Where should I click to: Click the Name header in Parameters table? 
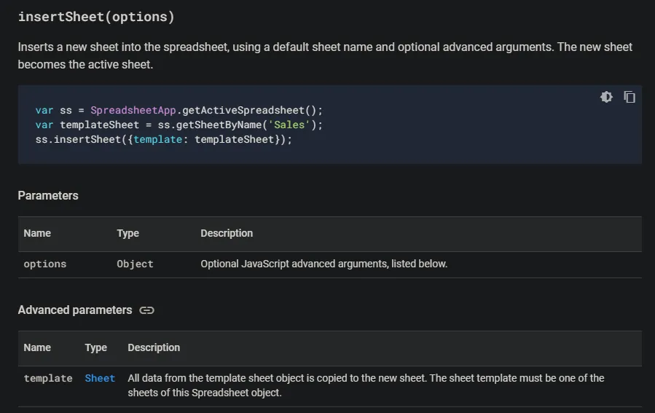[37, 233]
